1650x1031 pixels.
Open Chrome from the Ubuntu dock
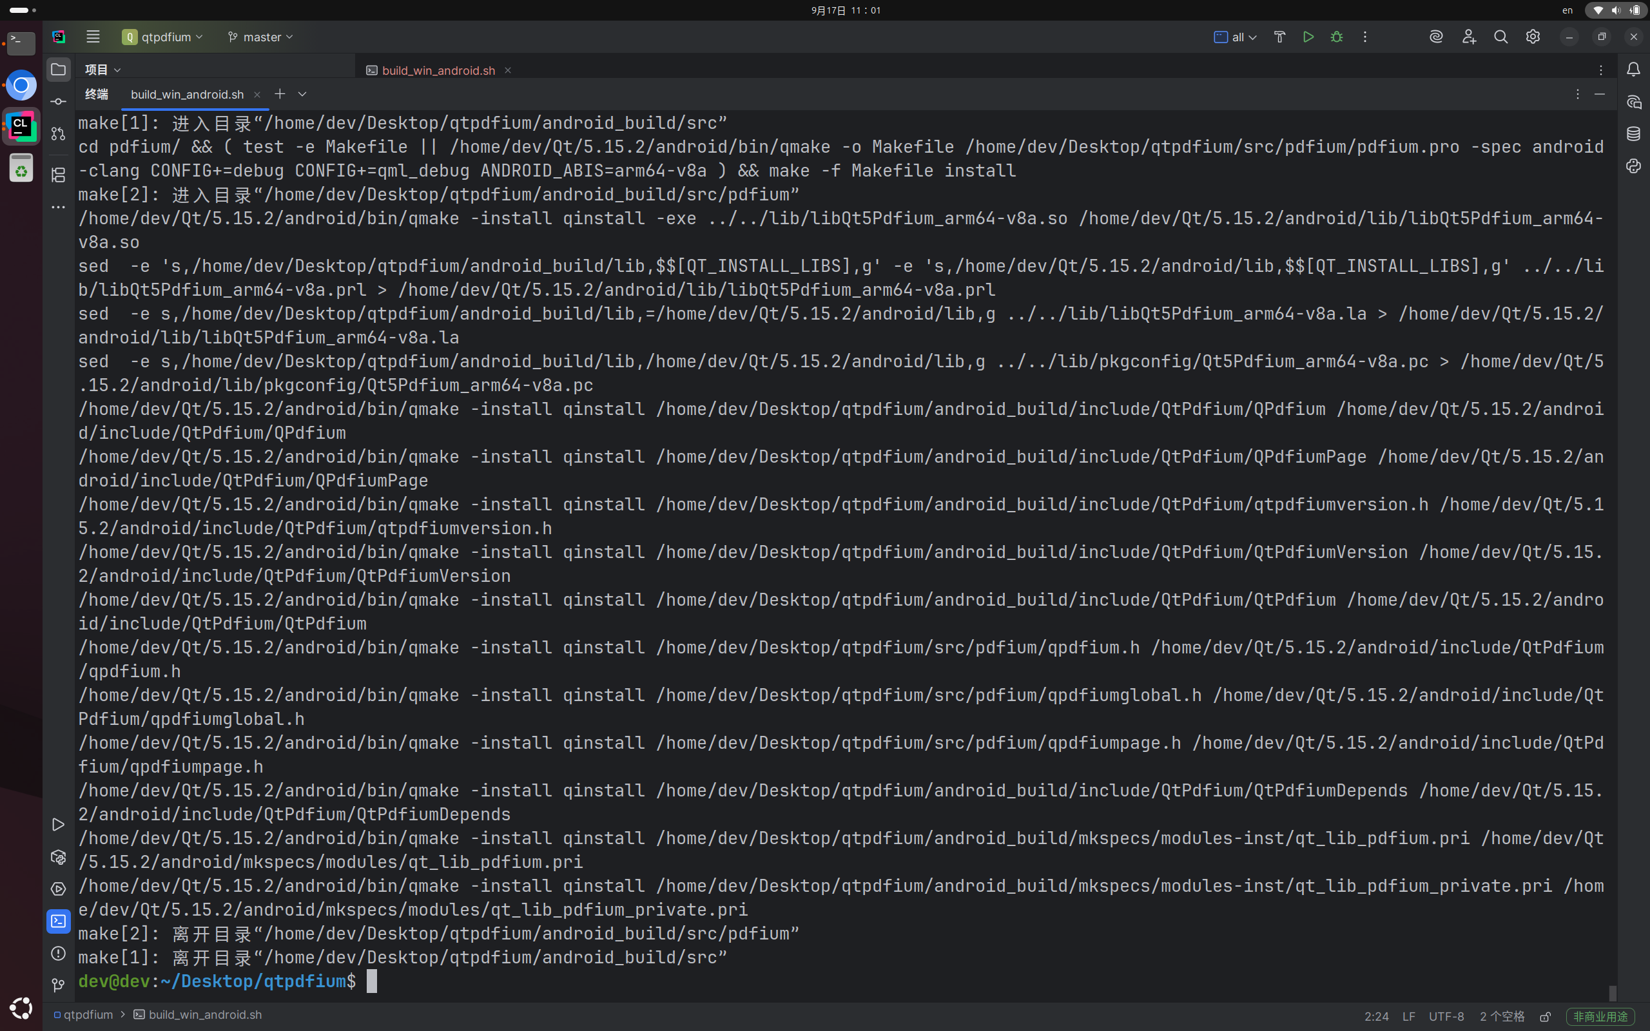tap(21, 86)
